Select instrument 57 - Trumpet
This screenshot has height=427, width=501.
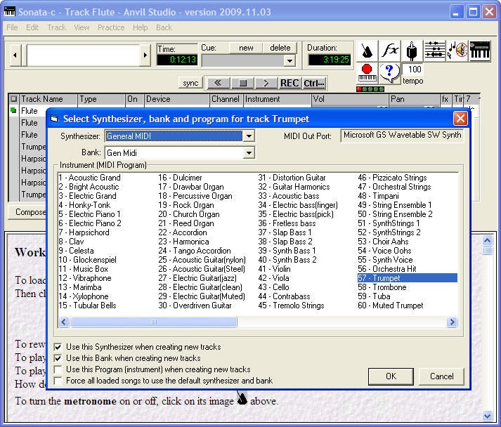point(408,278)
